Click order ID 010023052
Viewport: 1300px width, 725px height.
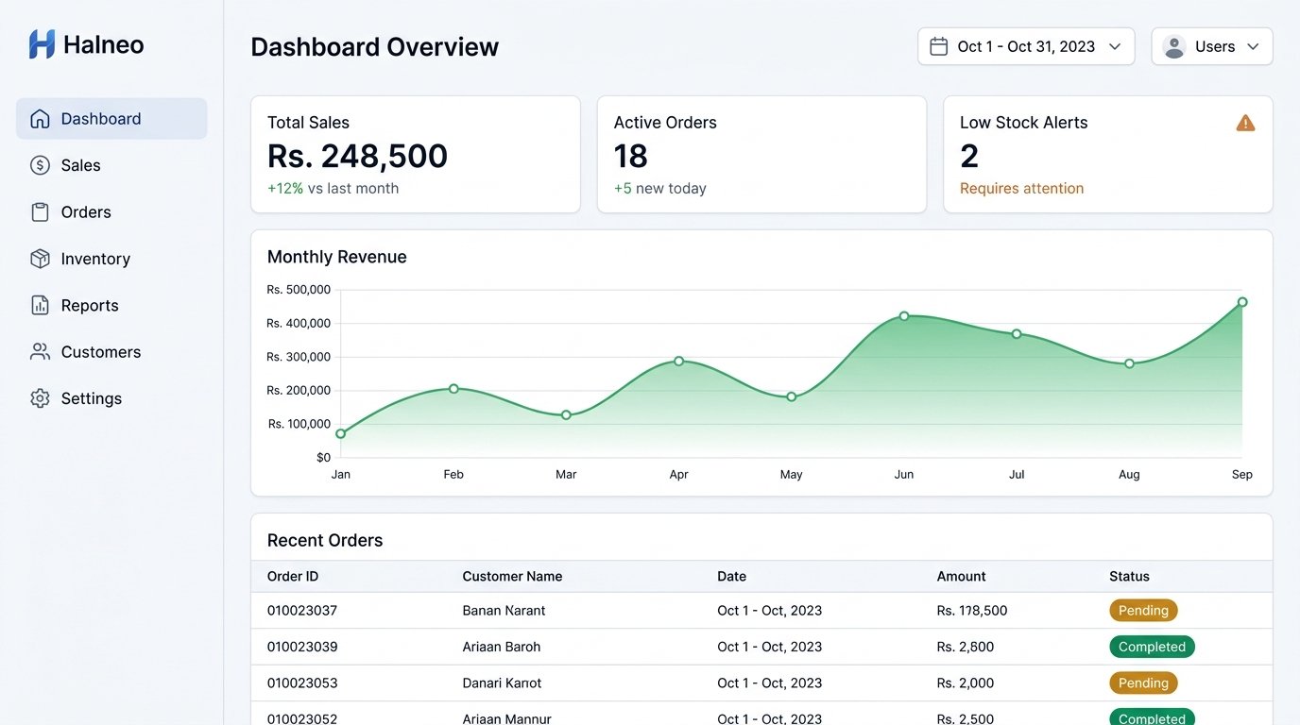pyautogui.click(x=302, y=718)
